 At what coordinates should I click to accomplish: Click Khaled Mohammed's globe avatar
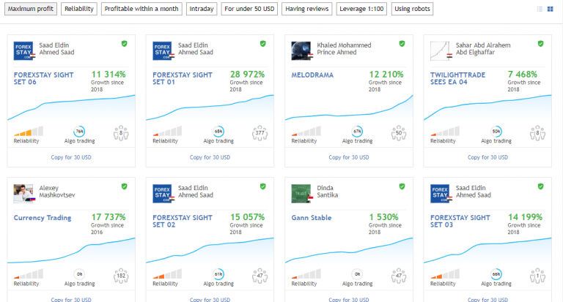pyautogui.click(x=301, y=51)
